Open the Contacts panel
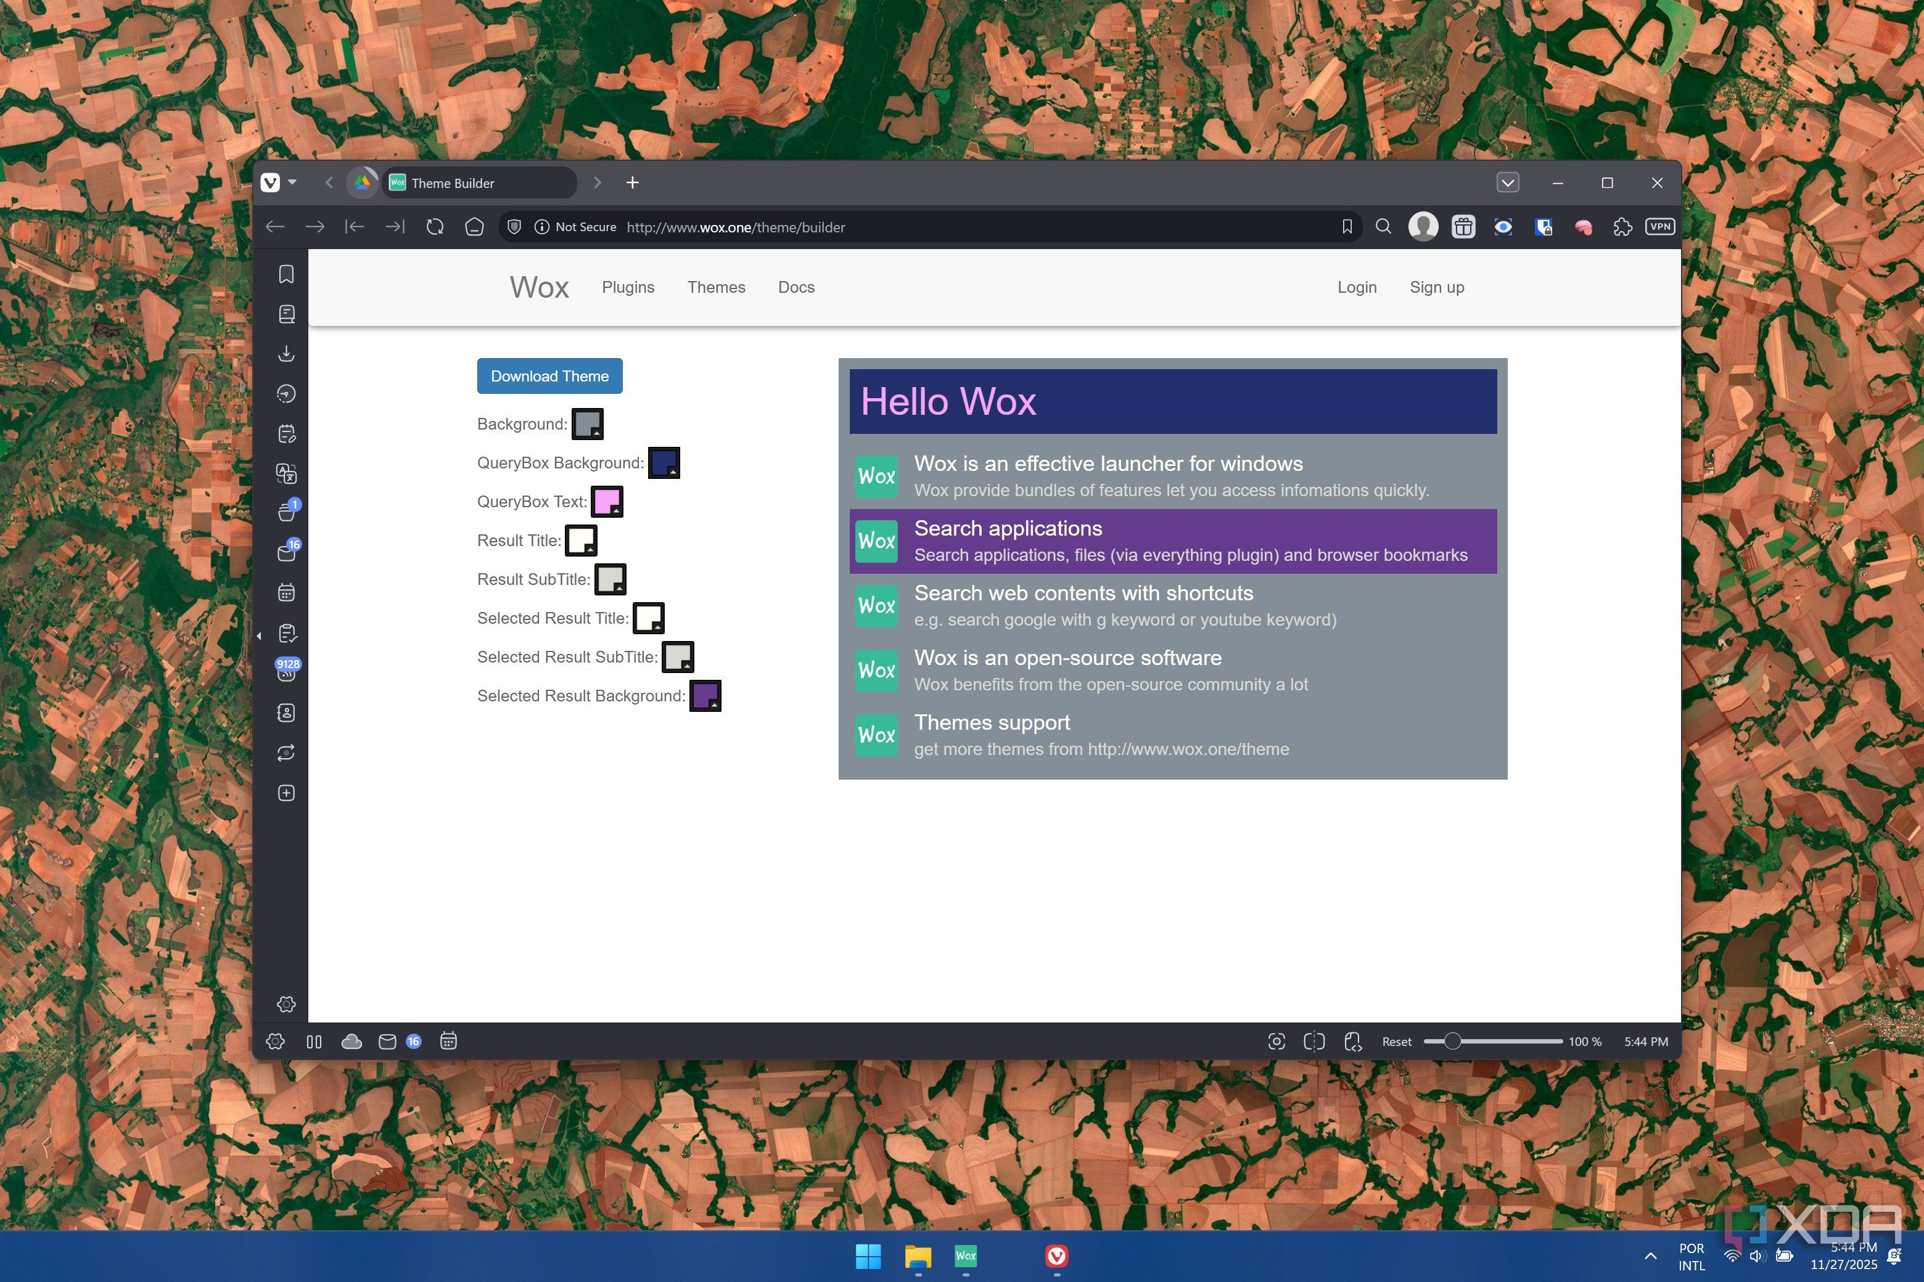Viewport: 1924px width, 1282px height. [286, 713]
